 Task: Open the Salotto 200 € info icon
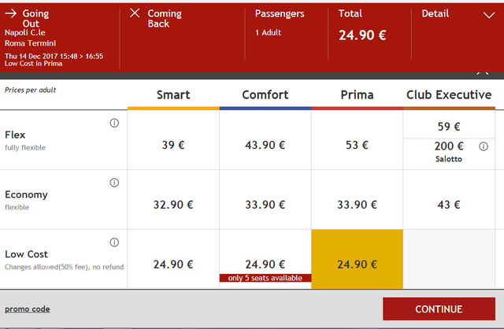[483, 146]
